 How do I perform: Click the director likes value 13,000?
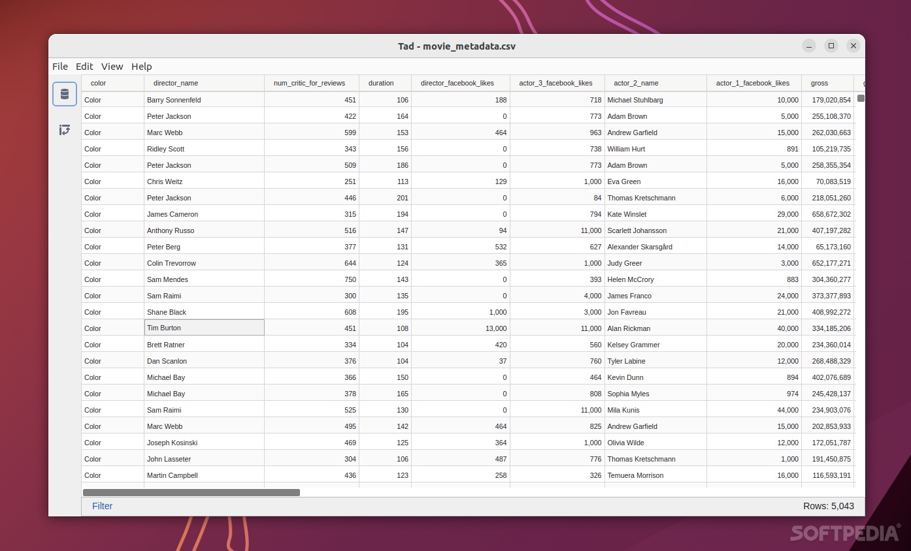pos(461,328)
